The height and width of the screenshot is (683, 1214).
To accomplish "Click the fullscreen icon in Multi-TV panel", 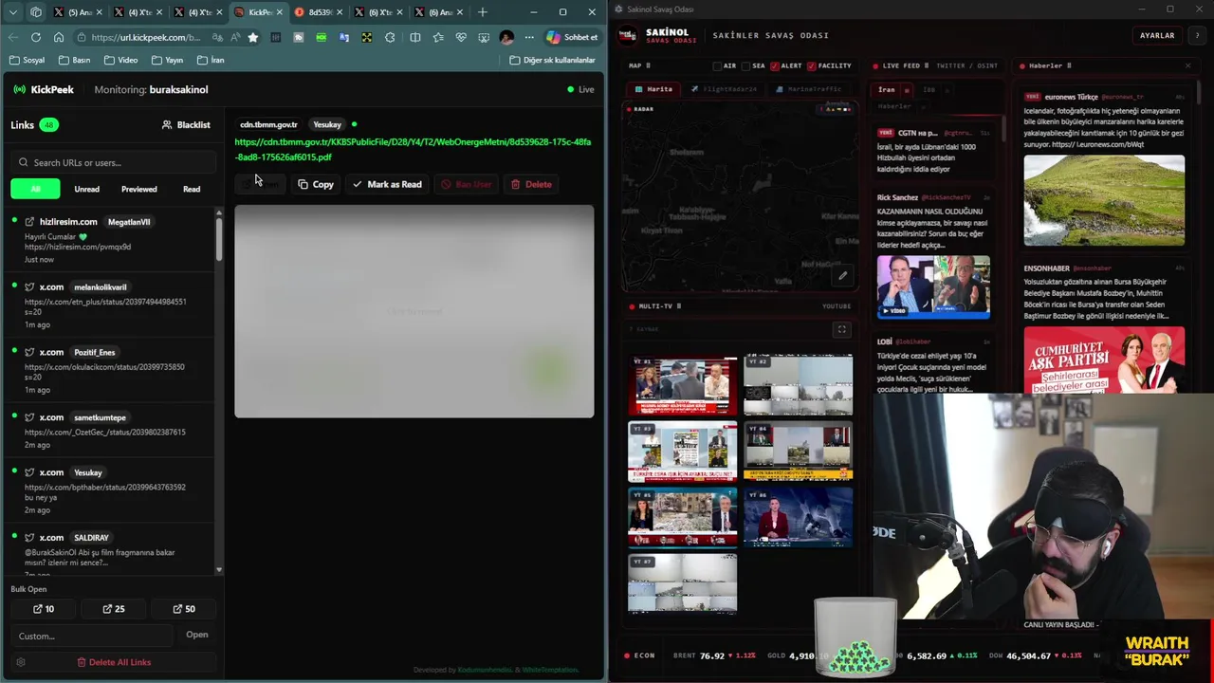I will (841, 329).
